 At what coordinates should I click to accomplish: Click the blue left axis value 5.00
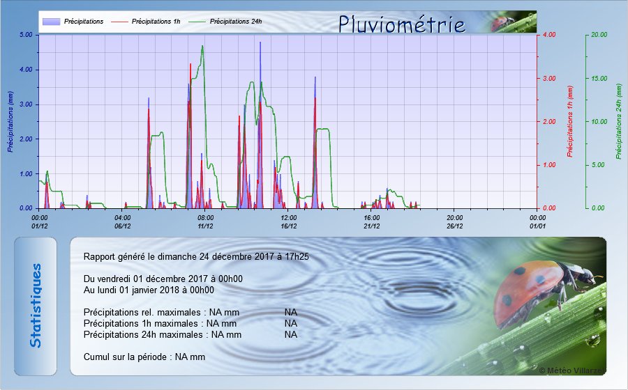26,35
